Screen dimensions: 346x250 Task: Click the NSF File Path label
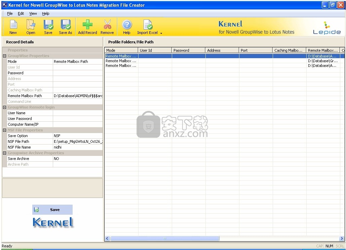pyautogui.click(x=18, y=141)
